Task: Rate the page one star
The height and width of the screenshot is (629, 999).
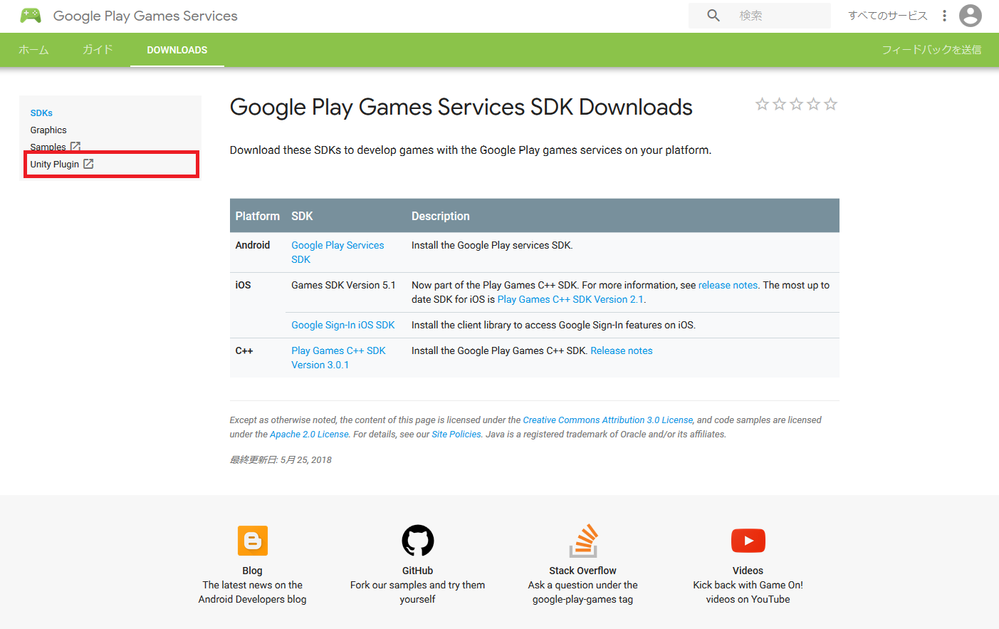Action: (x=762, y=104)
